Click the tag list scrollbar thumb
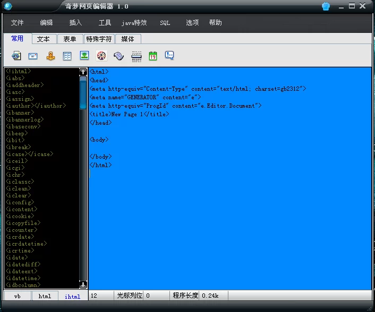Viewport: 375px width, 312px height. 83,93
